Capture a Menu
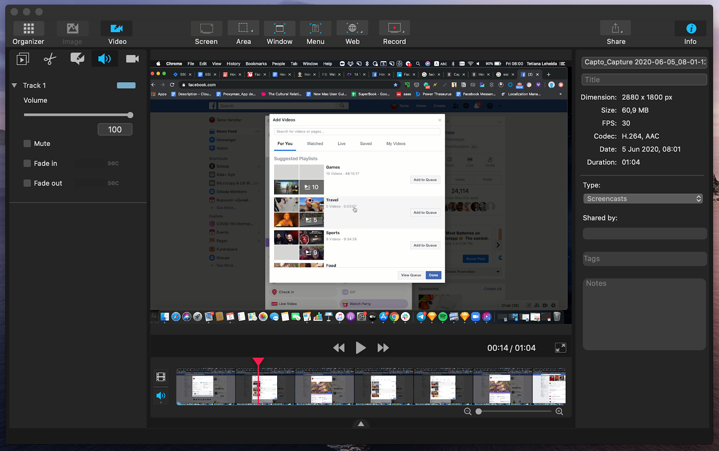The image size is (719, 451). coord(315,33)
